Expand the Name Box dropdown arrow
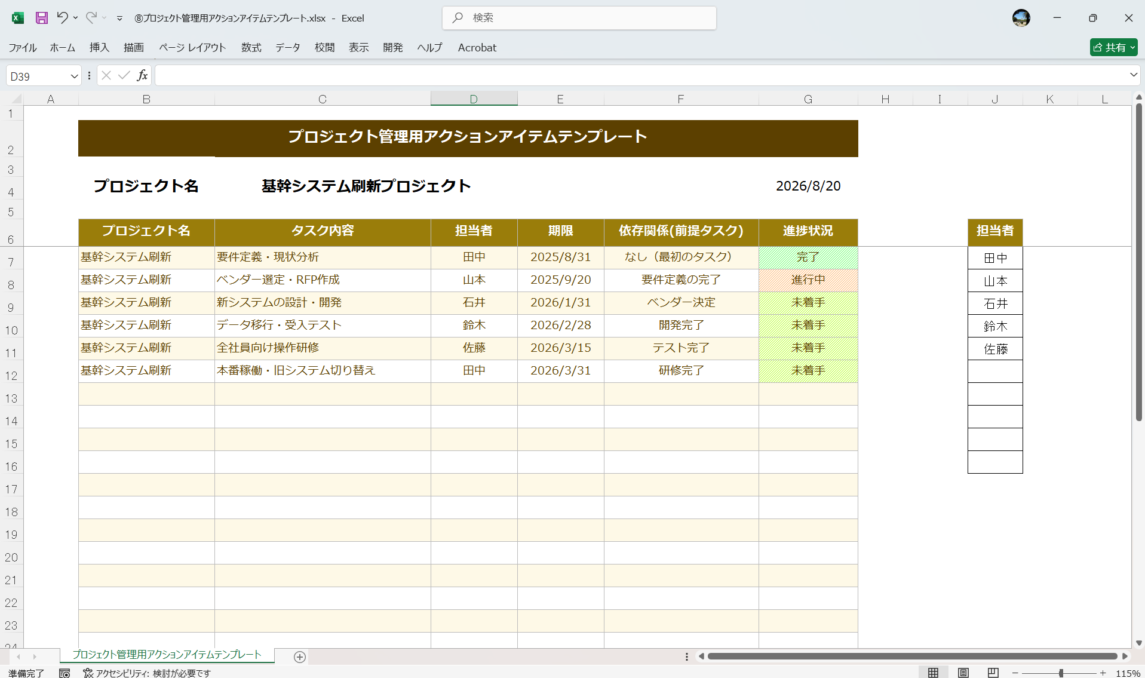1145x678 pixels. click(74, 76)
